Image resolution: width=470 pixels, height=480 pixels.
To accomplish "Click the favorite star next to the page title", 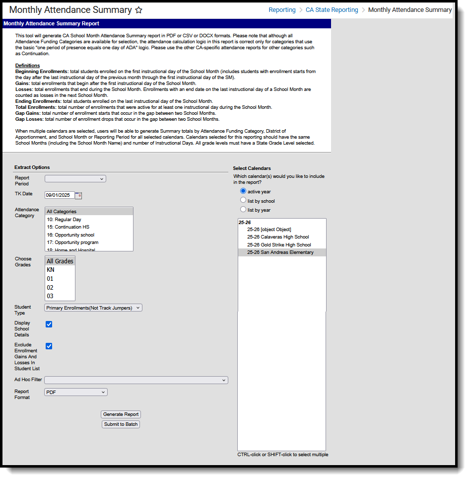I will click(138, 9).
